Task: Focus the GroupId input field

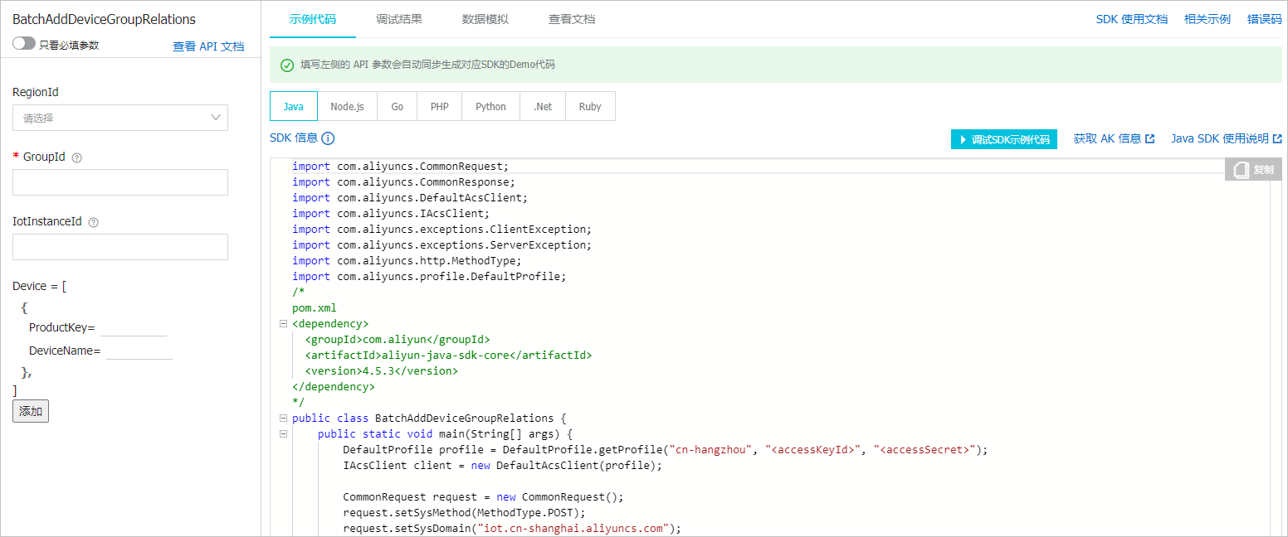Action: [120, 182]
